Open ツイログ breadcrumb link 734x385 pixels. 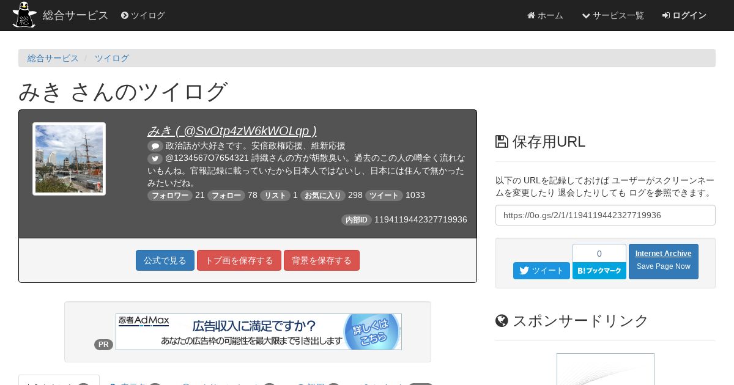[111, 58]
